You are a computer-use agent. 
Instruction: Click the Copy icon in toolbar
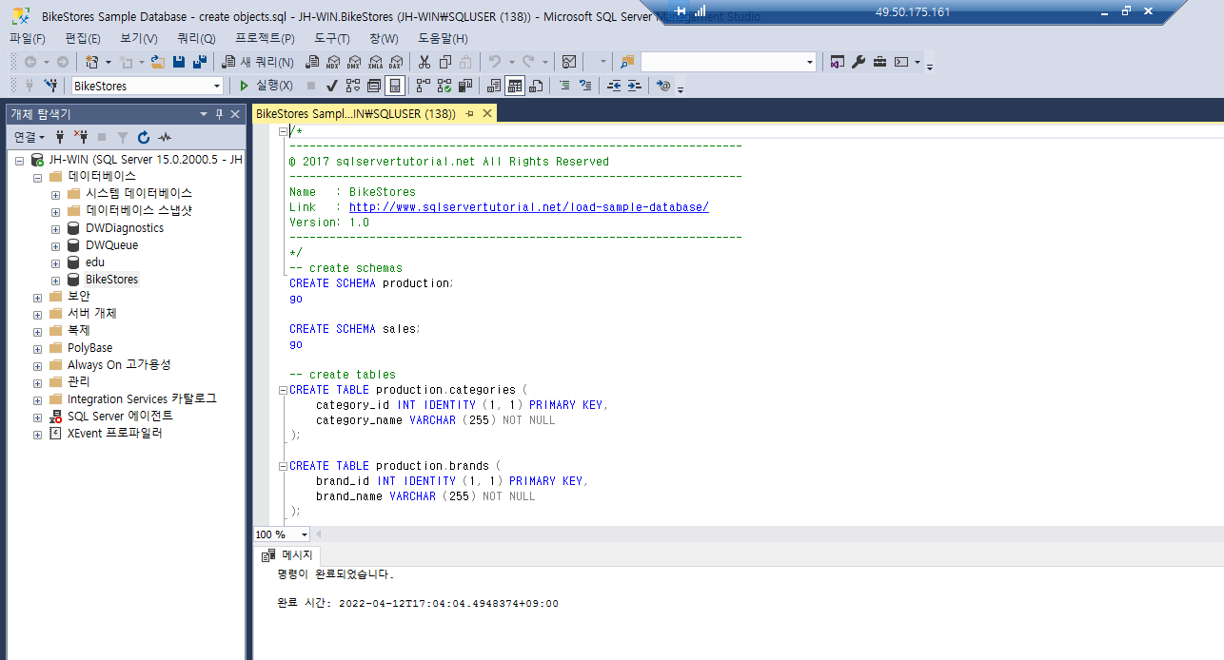tap(445, 62)
